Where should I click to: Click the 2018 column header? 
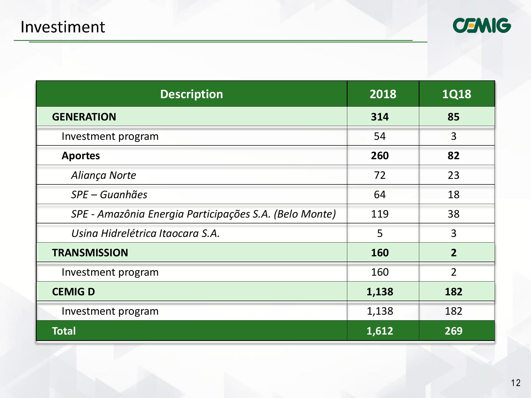[383, 94]
